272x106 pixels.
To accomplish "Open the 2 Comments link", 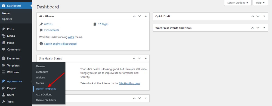I will click(51, 30).
